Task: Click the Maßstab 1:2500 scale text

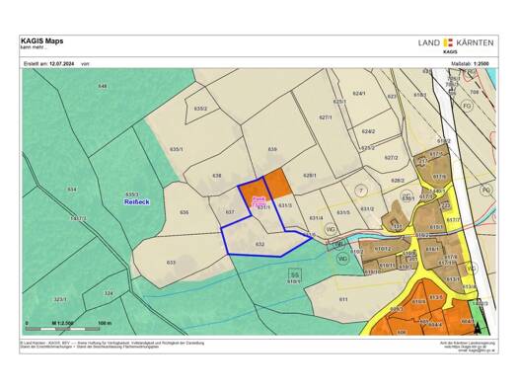Action: [470, 64]
